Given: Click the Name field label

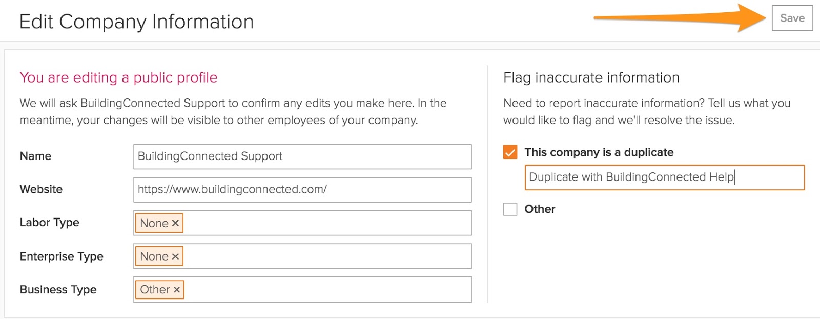Looking at the screenshot, I should [x=35, y=156].
